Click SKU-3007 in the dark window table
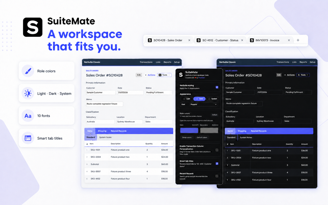328x205 pixels. (236, 172)
